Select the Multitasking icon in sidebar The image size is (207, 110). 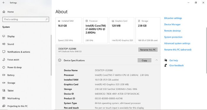coord(4,98)
